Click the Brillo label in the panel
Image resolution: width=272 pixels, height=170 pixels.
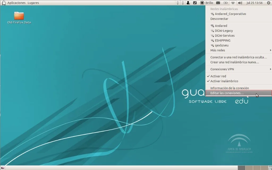click(x=209, y=3)
